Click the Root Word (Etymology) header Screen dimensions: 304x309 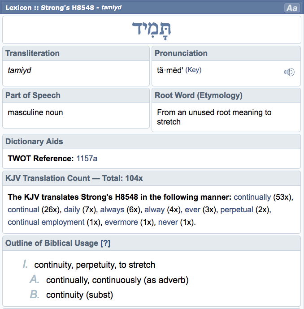(199, 95)
